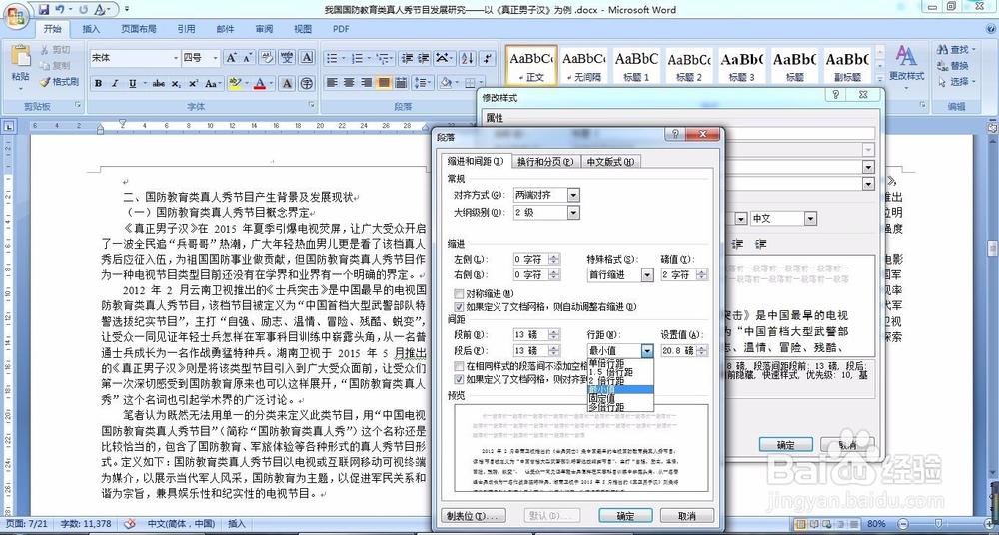
Task: Click the Character Shading icon
Action: (x=287, y=84)
